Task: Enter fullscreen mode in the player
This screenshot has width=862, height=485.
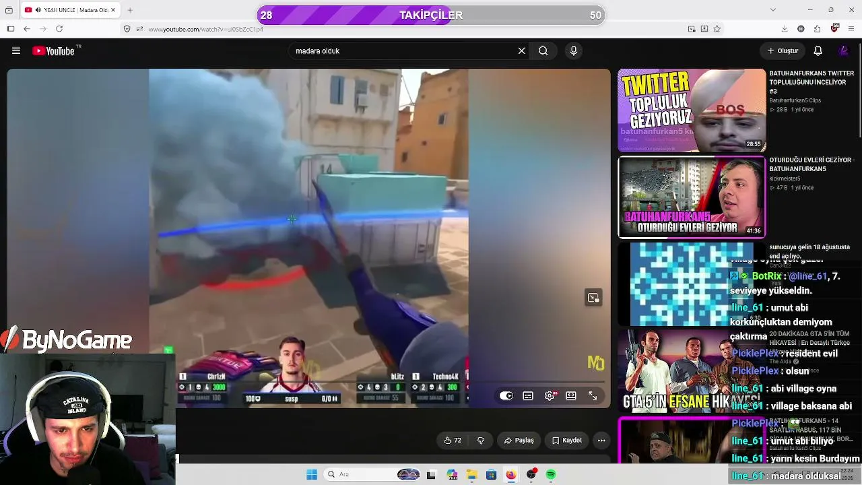Action: [593, 396]
